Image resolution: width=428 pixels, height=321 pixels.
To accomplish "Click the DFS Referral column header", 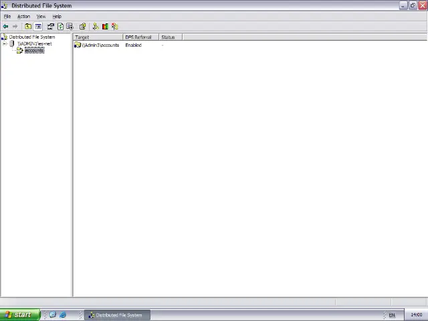I will 140,37.
